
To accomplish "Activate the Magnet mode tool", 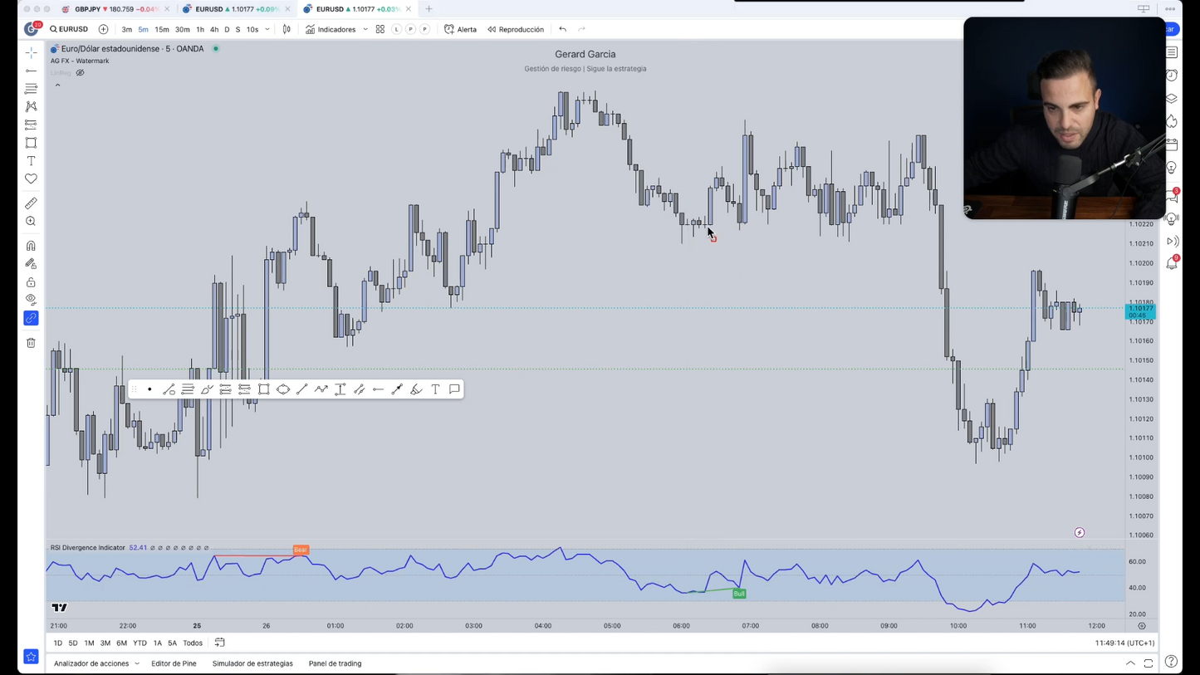I will click(x=31, y=246).
